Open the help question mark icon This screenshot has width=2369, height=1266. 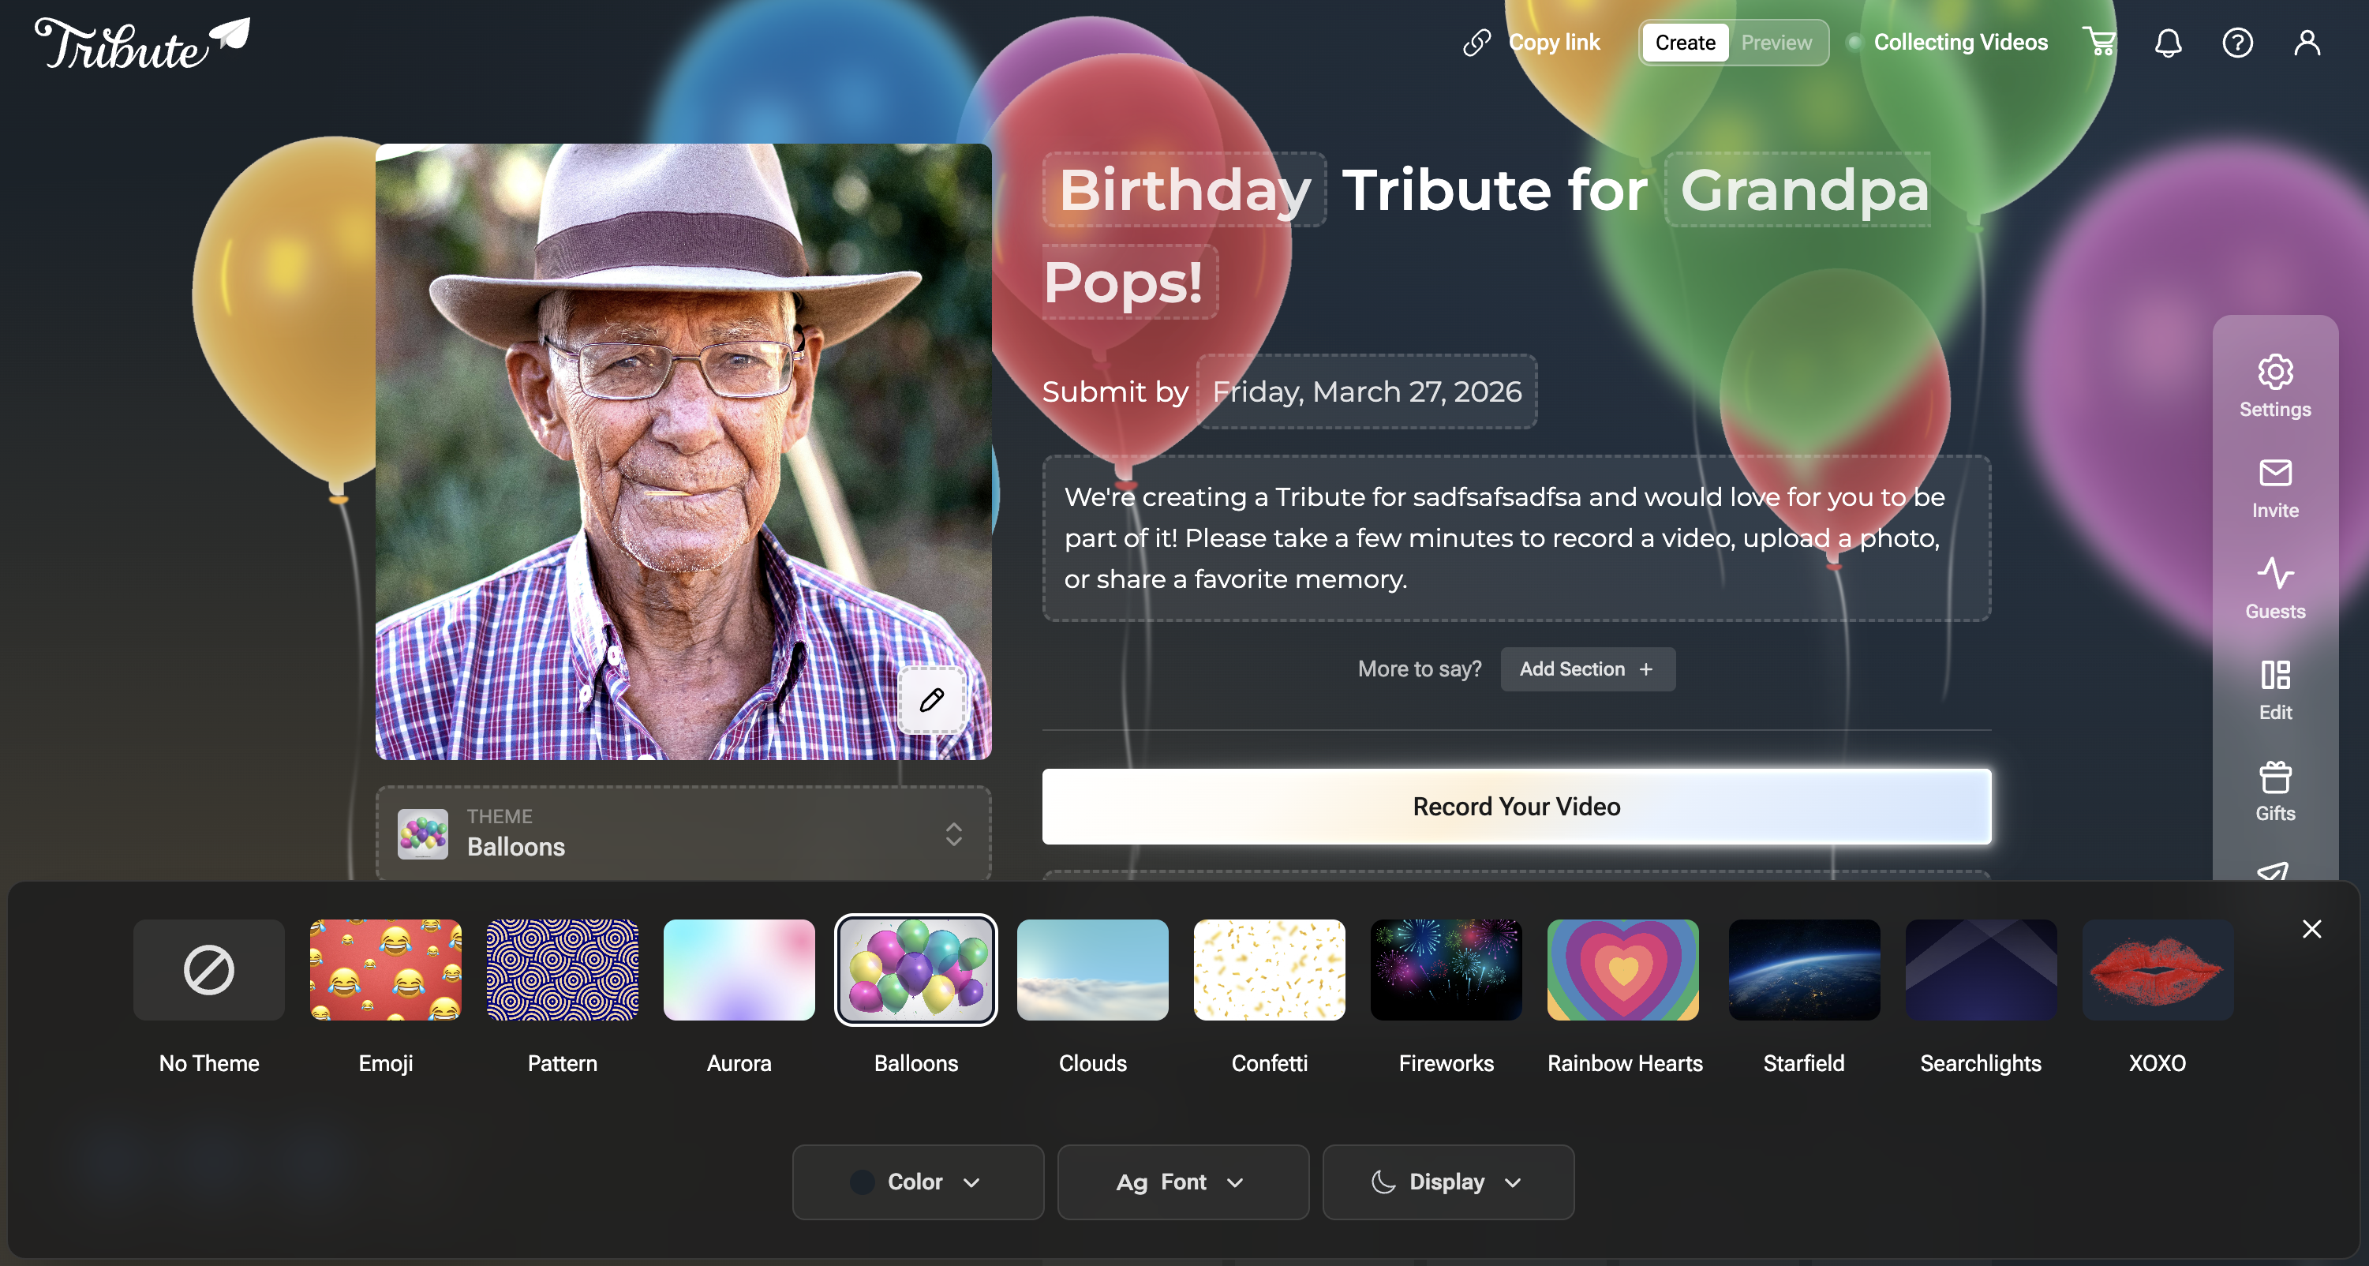[x=2236, y=43]
